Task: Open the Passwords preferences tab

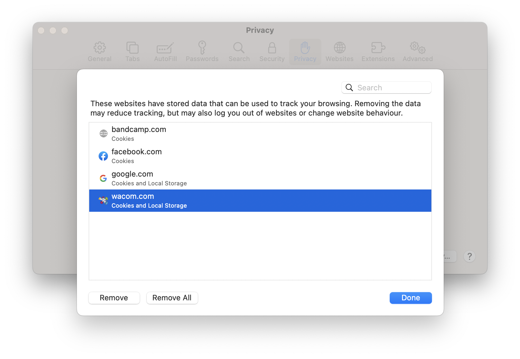Action: point(202,51)
